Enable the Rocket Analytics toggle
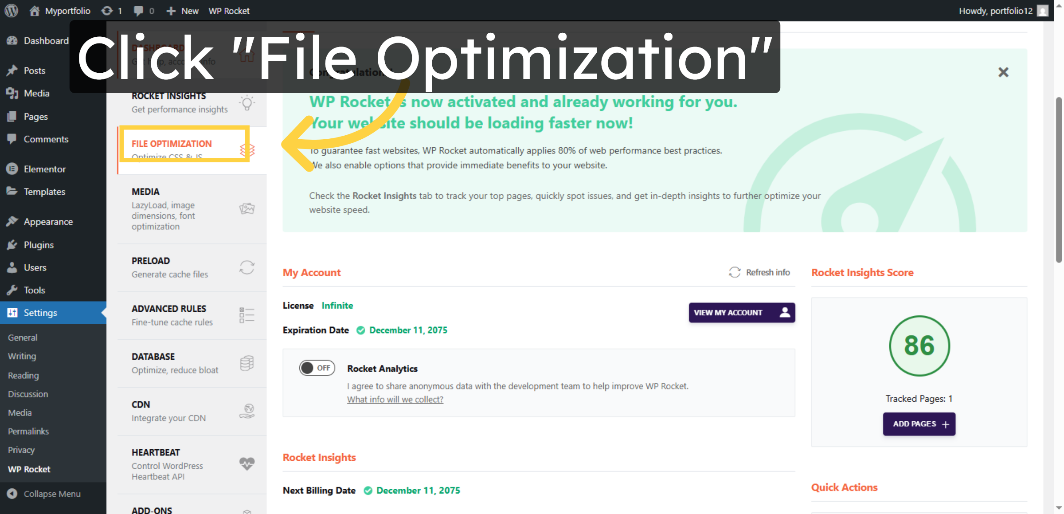The width and height of the screenshot is (1064, 514). coord(317,368)
